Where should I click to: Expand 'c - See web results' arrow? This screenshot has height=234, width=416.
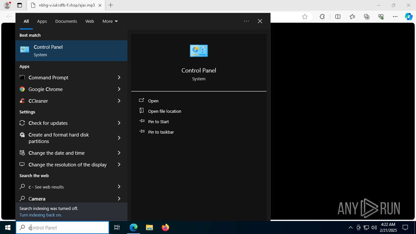119,187
